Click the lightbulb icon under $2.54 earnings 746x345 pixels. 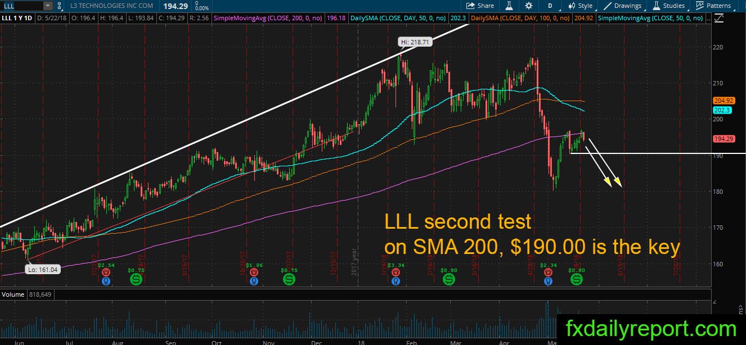coord(106,280)
